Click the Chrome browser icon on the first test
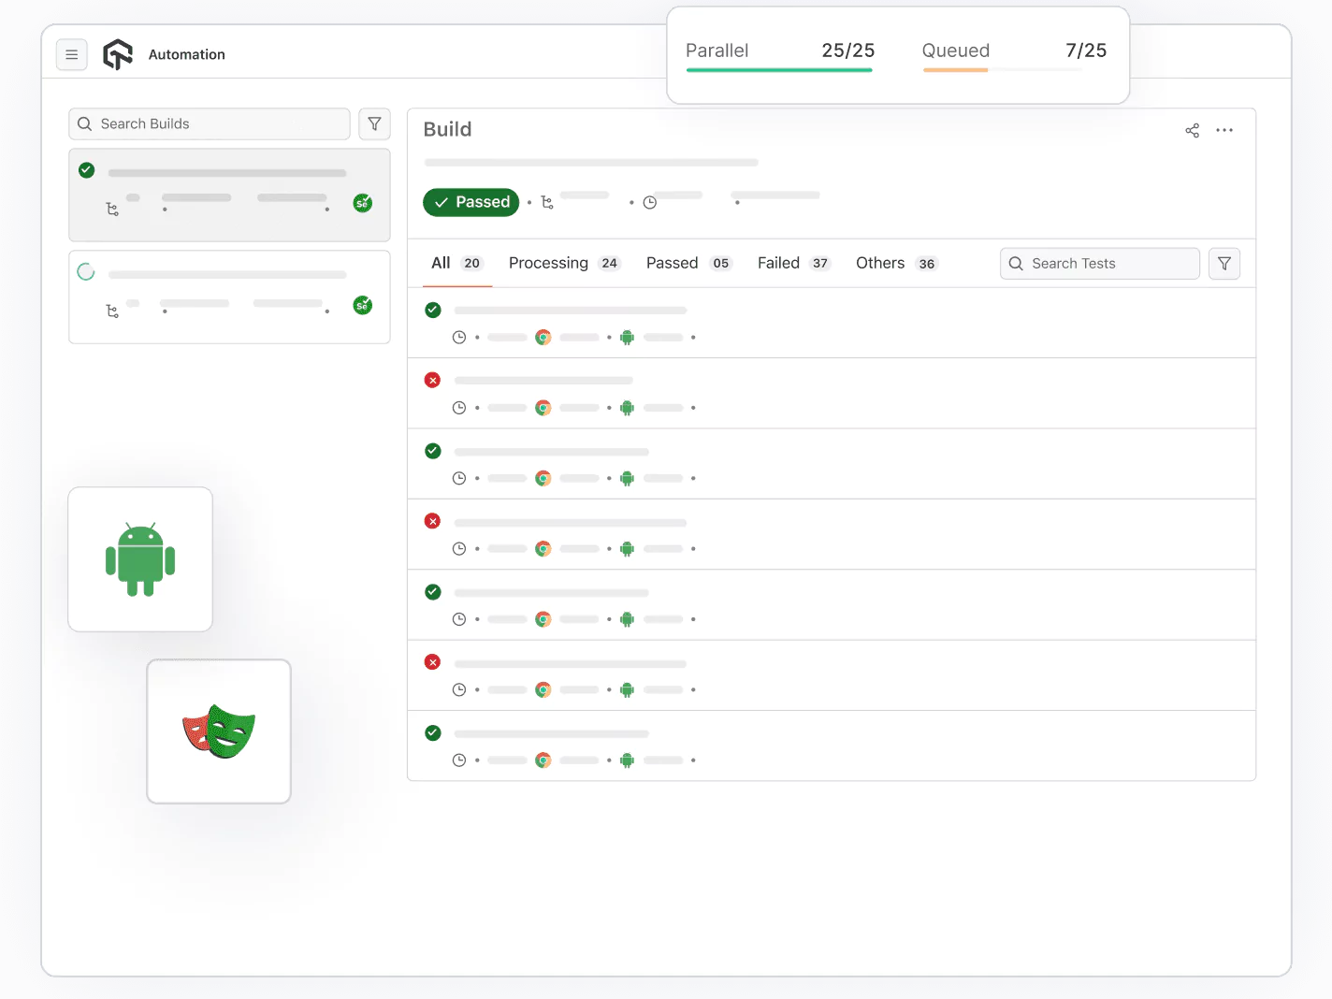Screen dimensions: 1332x999 (543, 337)
